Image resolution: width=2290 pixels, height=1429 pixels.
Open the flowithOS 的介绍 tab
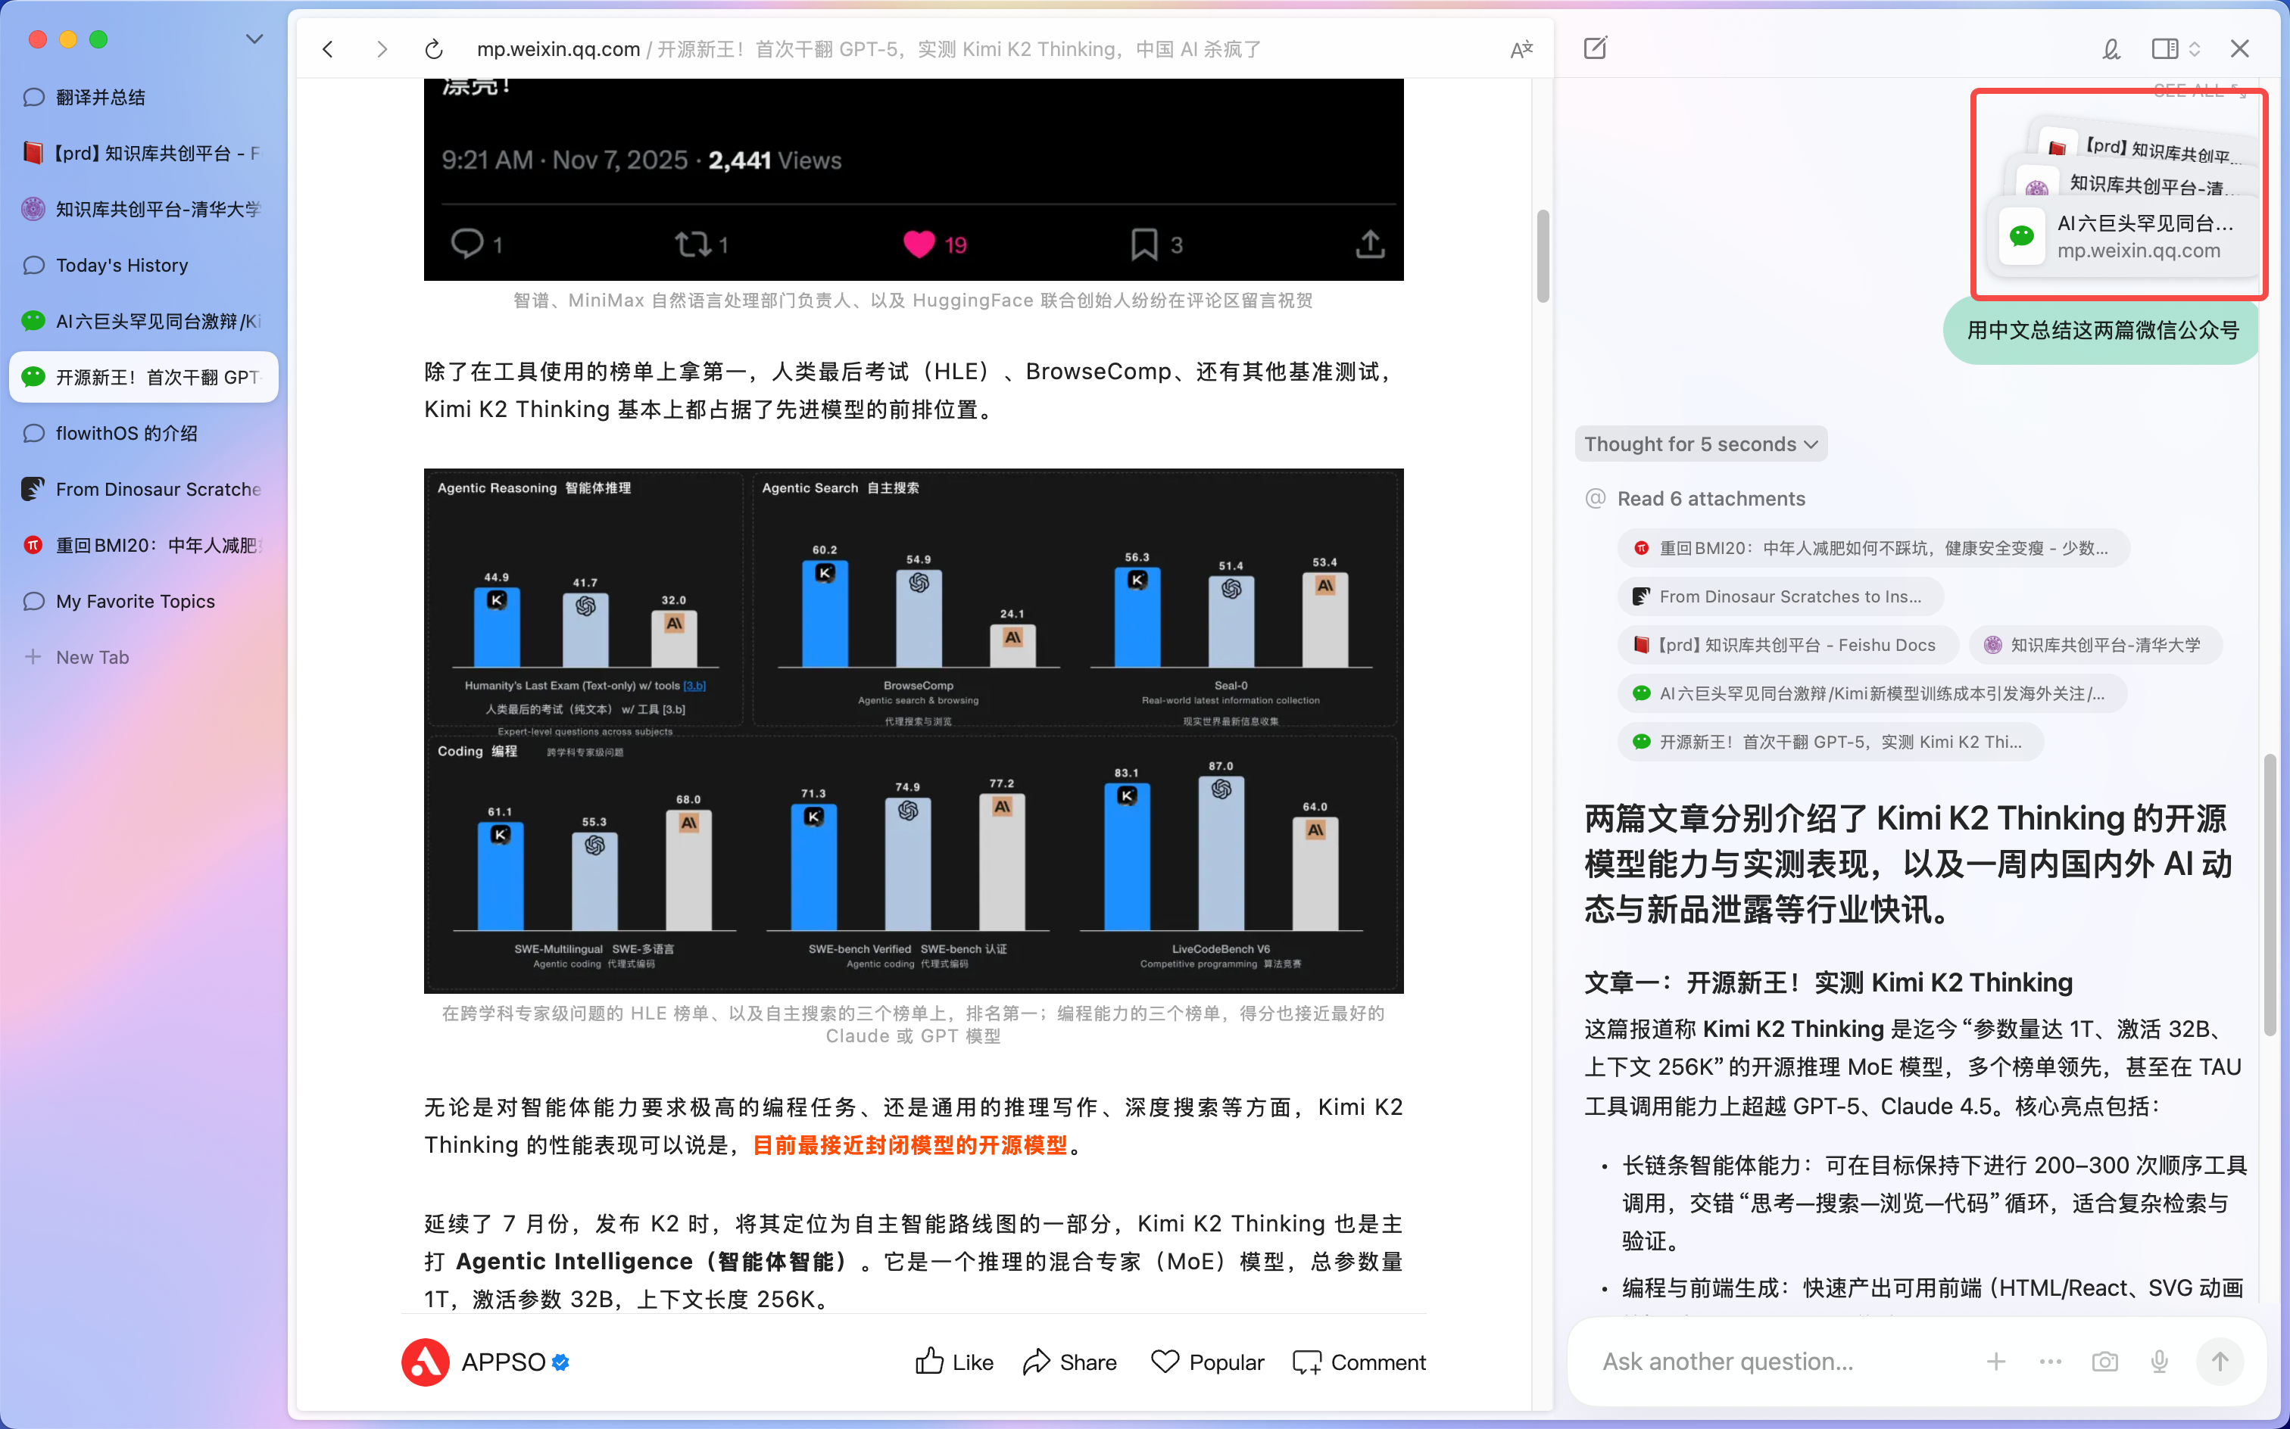(x=144, y=433)
